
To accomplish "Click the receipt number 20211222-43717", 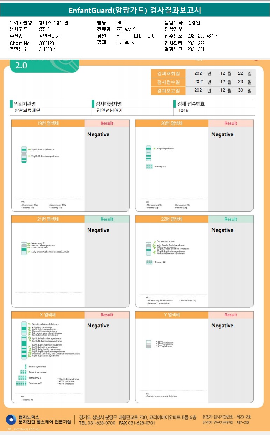I will [202, 36].
